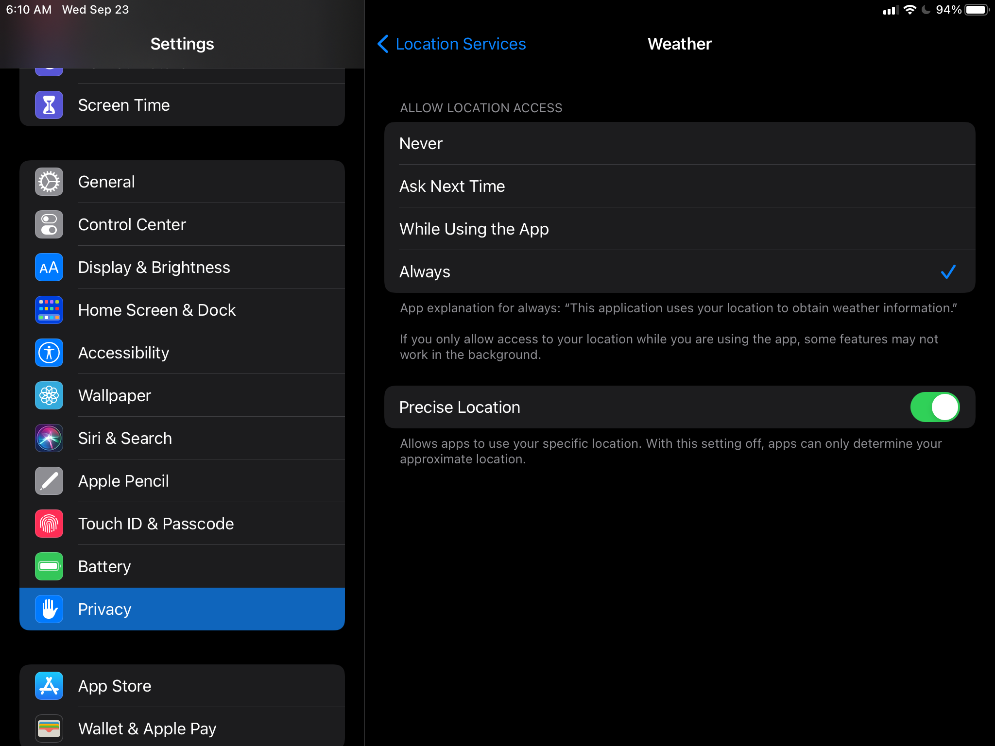Open Home Screen & Dock settings

[x=182, y=310]
